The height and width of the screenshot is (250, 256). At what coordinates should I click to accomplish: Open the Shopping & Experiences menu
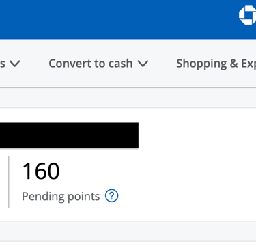coord(216,64)
